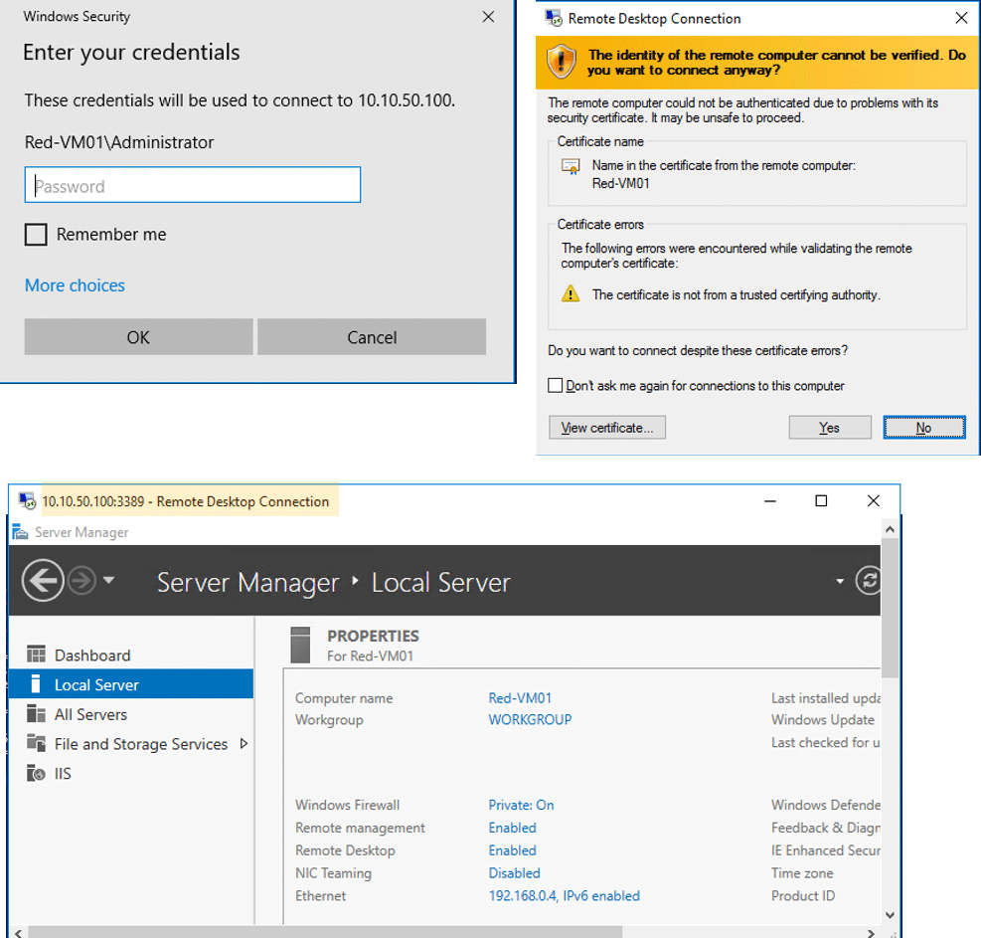Click the Dashboard grid icon in sidebar
This screenshot has width=981, height=938.
37,655
